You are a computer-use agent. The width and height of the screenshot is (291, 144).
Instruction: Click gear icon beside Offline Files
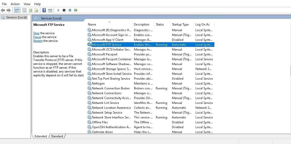pyautogui.click(x=89, y=122)
